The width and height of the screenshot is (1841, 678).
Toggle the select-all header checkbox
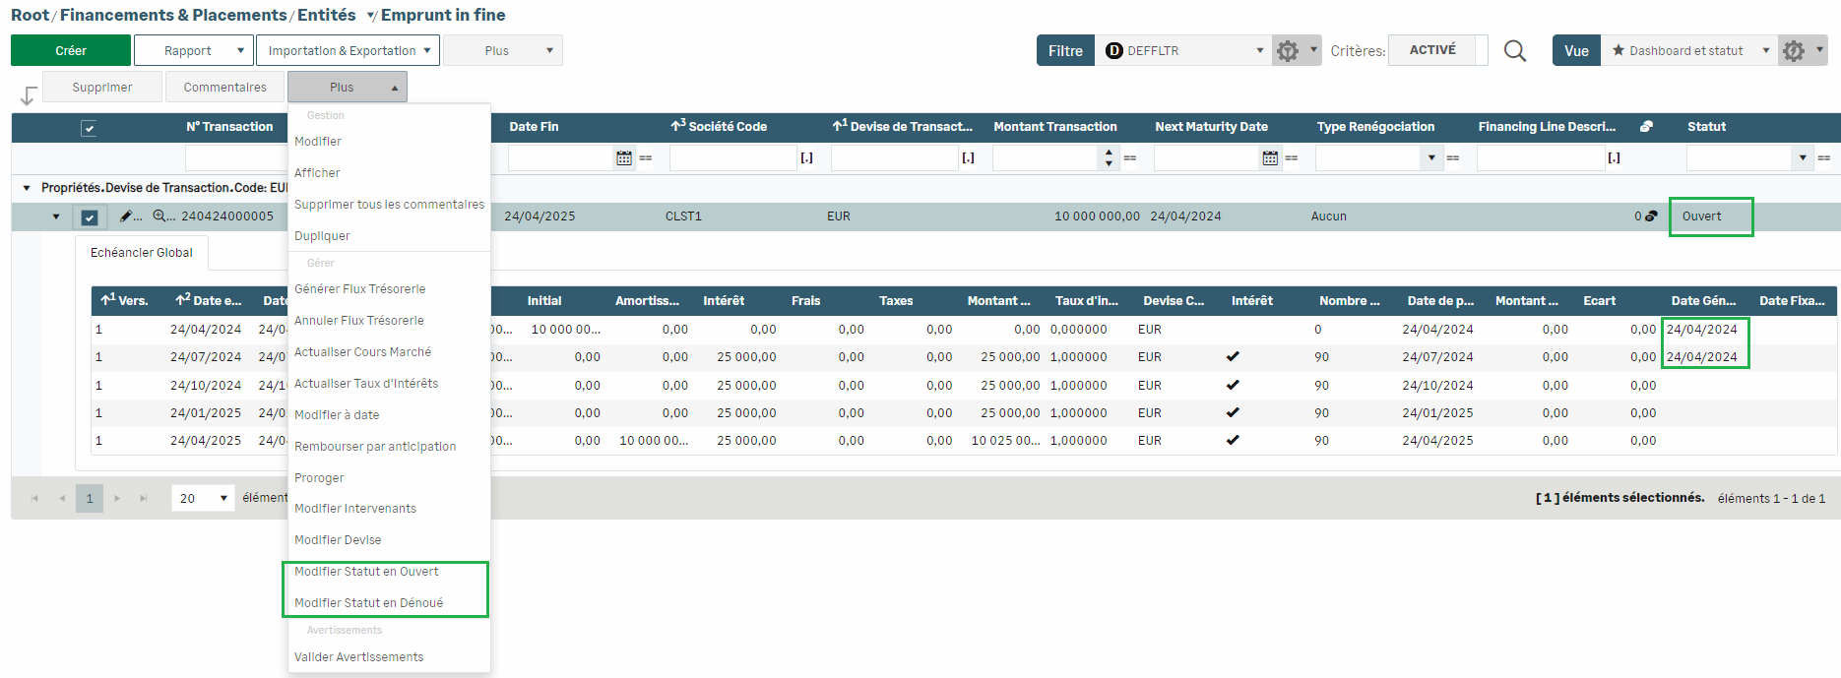(89, 128)
